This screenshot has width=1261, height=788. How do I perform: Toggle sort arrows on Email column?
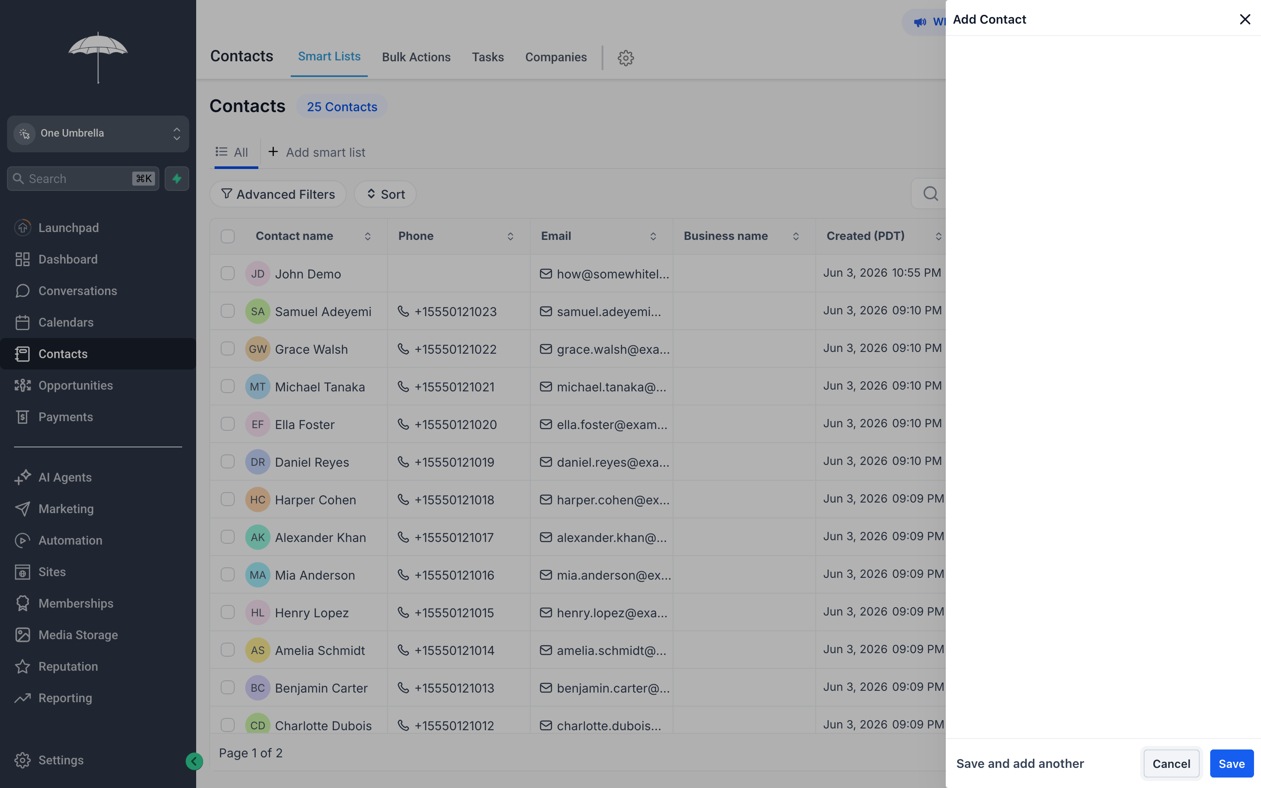[x=653, y=236]
